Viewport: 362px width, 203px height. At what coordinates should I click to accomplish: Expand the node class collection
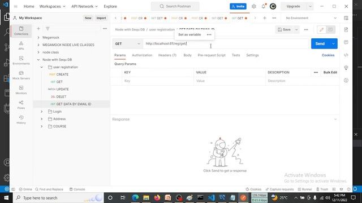click(x=38, y=52)
